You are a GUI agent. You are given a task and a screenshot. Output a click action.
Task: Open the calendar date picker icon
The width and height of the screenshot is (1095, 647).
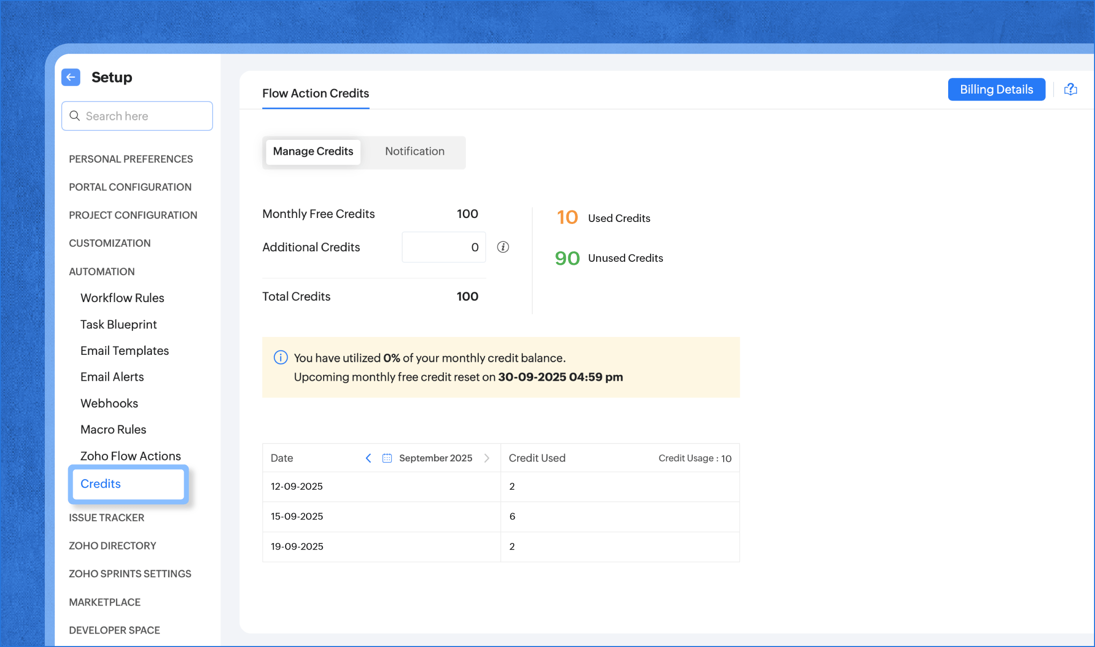click(387, 458)
